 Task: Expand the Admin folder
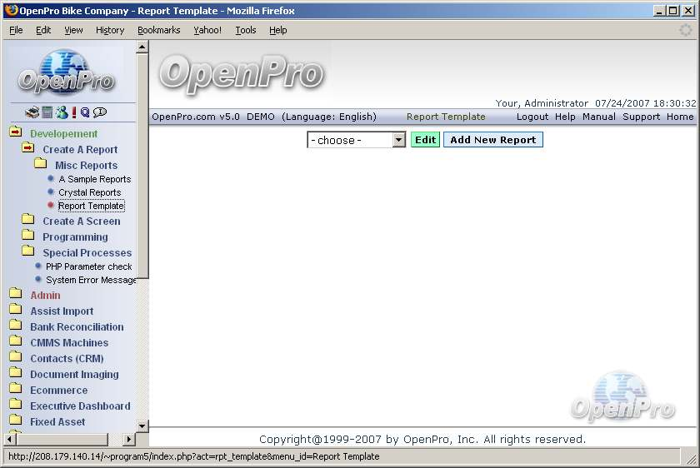tap(16, 295)
